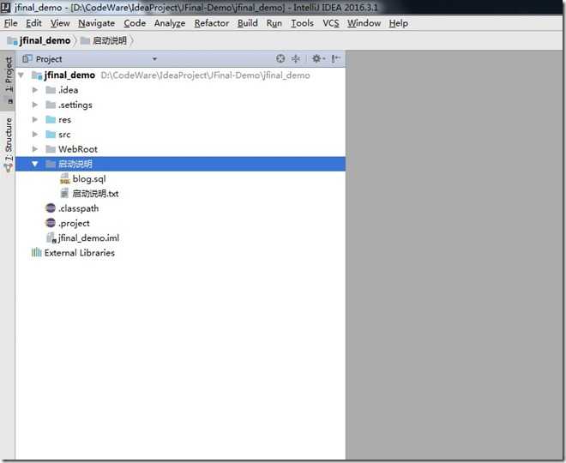Select the WebRoot folder row
This screenshot has height=463, width=566.
(180, 149)
